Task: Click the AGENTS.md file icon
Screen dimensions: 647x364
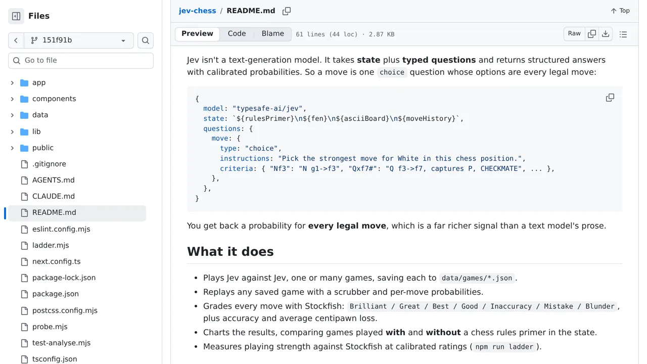Action: 24,180
